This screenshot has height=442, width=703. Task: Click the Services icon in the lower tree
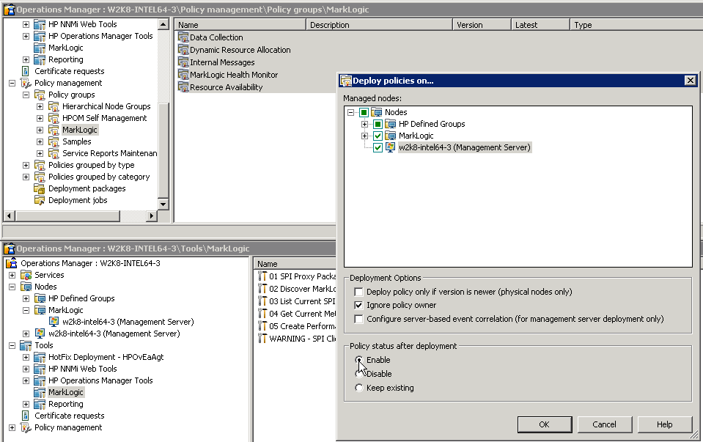pos(26,275)
